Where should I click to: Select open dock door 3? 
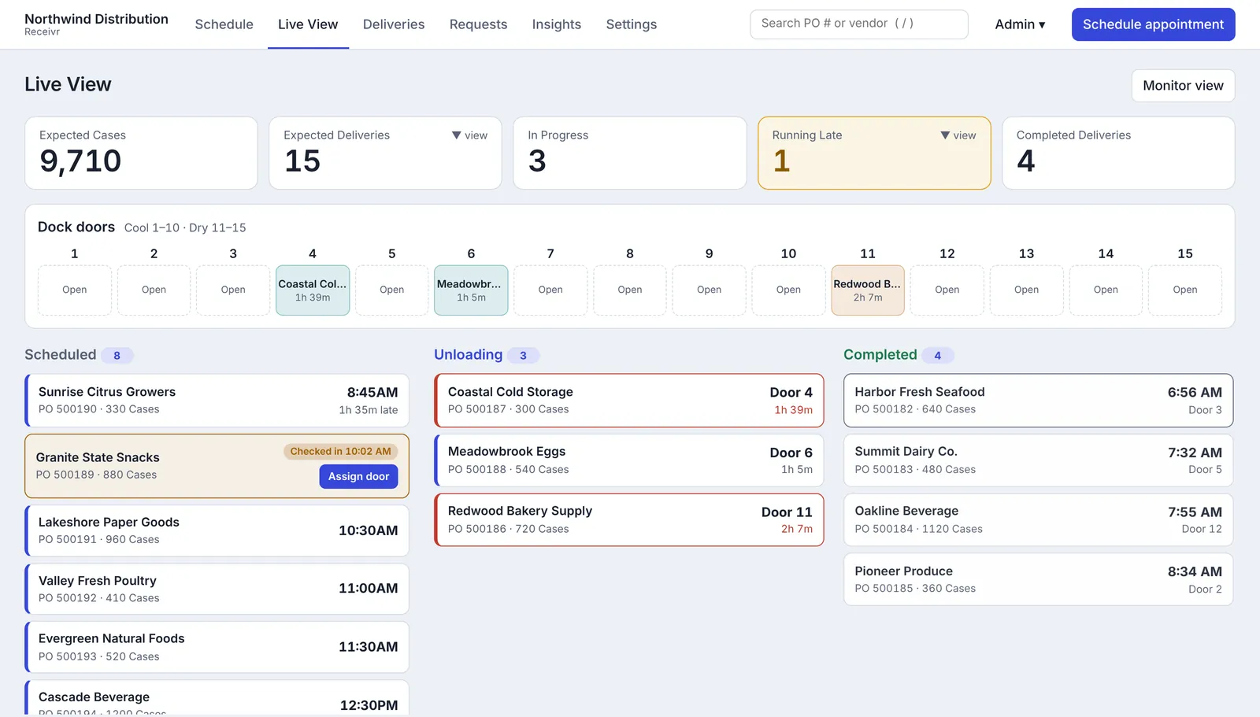(x=233, y=290)
